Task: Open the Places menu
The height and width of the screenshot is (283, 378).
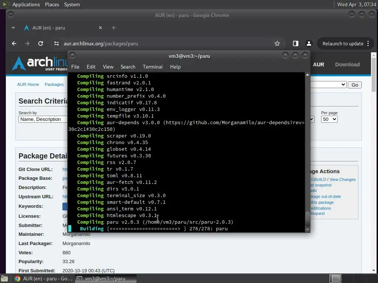Action: click(x=52, y=4)
